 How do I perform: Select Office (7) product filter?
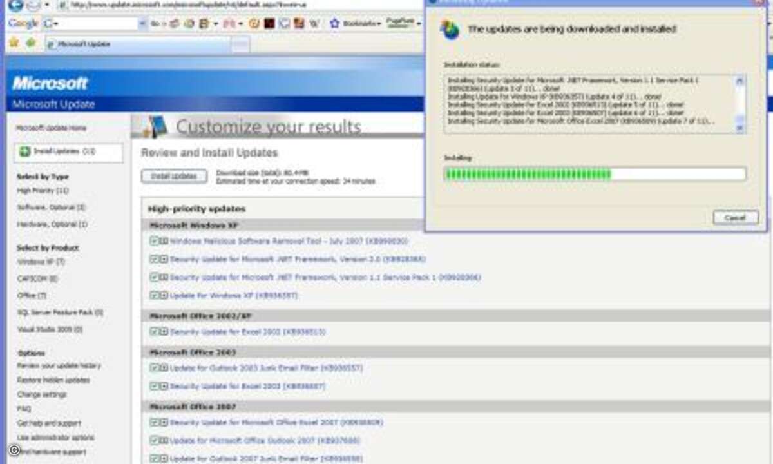[x=32, y=295]
